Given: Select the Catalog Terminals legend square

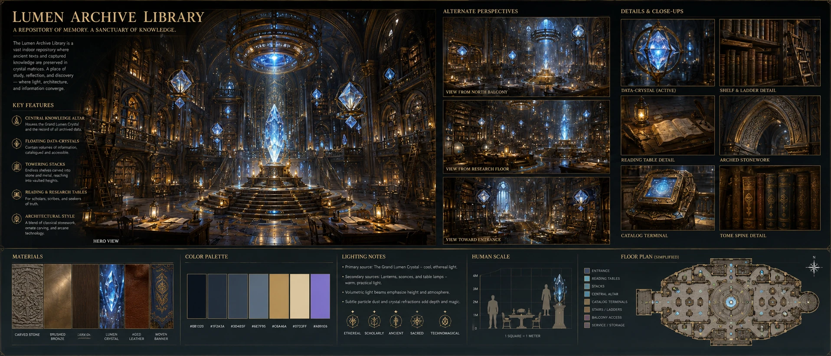Looking at the screenshot, I should (x=587, y=302).
